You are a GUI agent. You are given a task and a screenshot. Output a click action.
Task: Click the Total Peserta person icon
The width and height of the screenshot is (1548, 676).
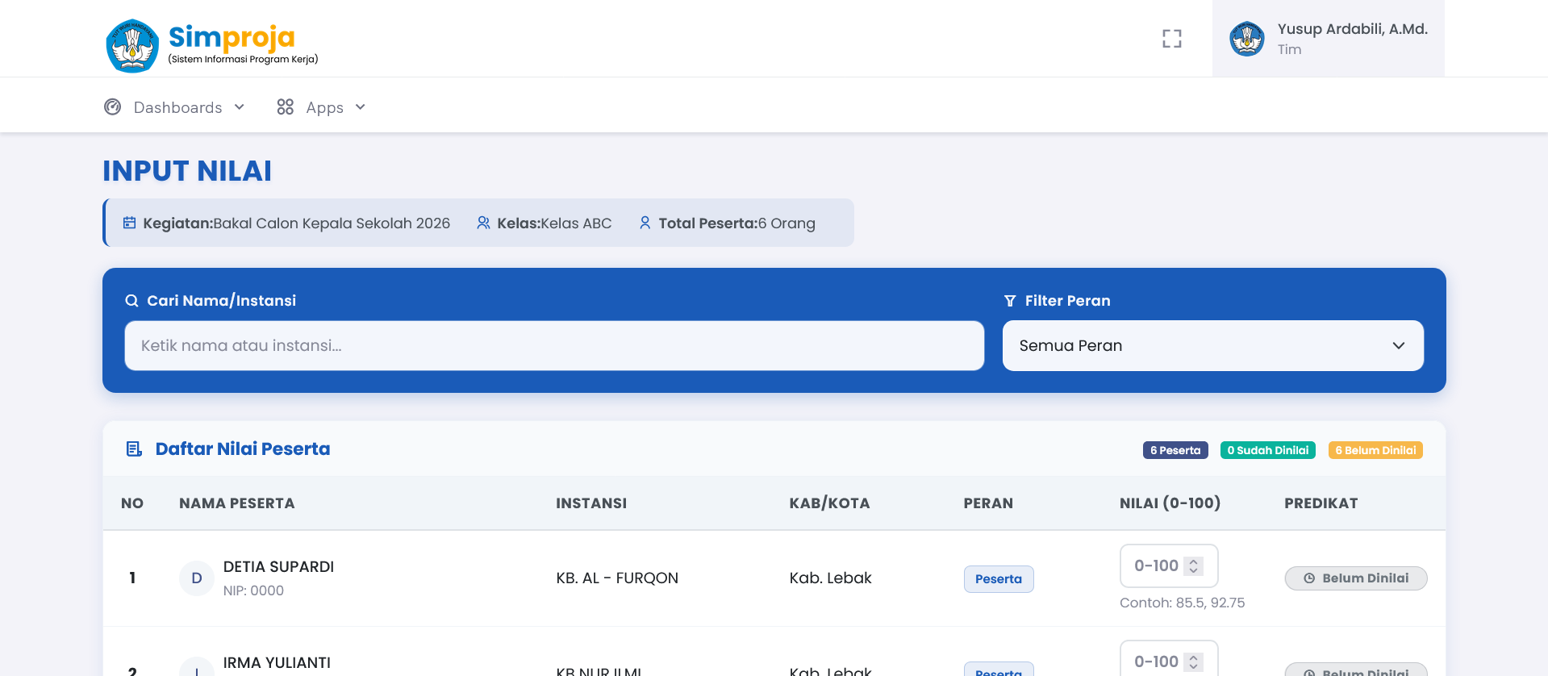[645, 223]
